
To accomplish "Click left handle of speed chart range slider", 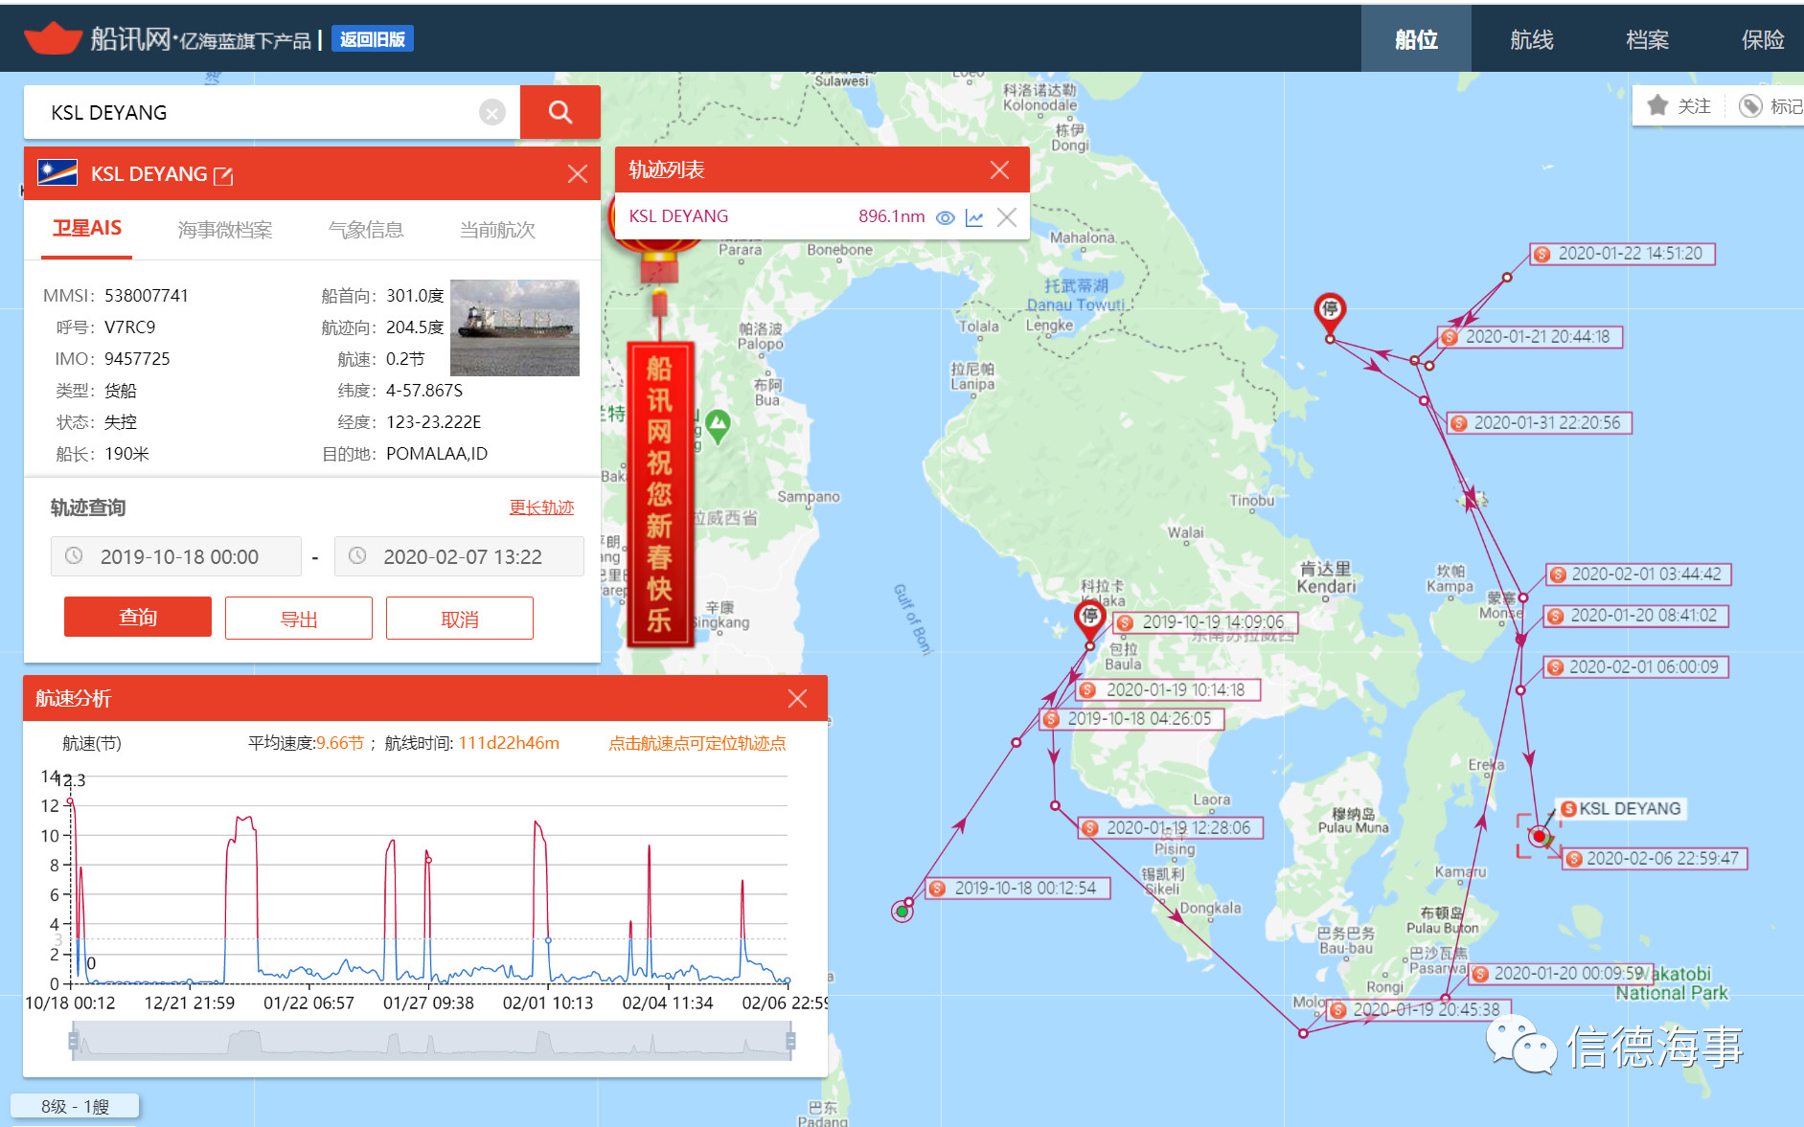I will click(74, 1041).
